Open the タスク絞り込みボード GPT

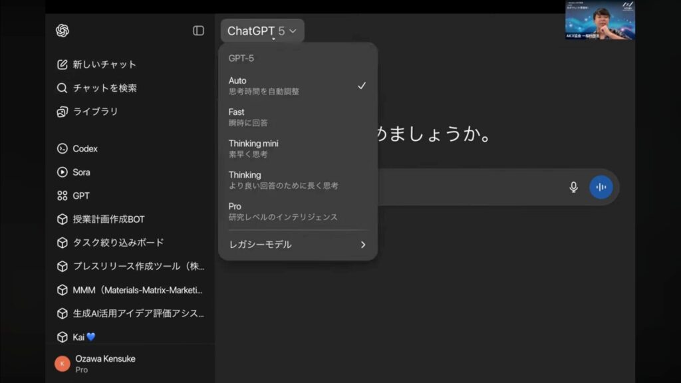click(x=118, y=243)
